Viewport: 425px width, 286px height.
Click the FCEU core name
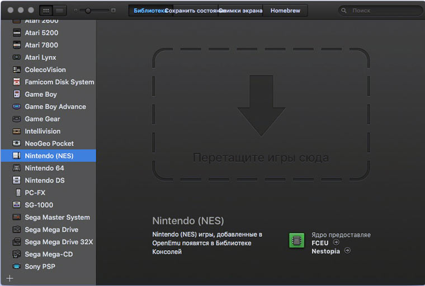click(x=320, y=243)
